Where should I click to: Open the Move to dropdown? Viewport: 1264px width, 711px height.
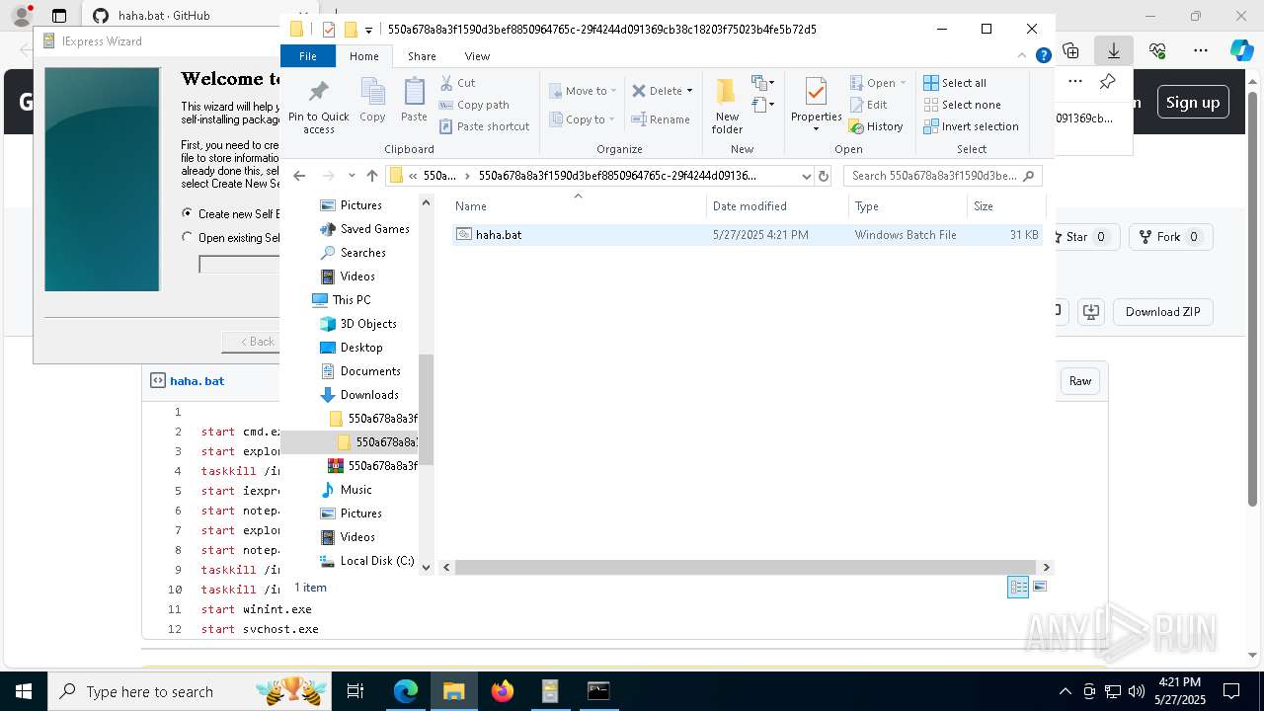[x=583, y=91]
